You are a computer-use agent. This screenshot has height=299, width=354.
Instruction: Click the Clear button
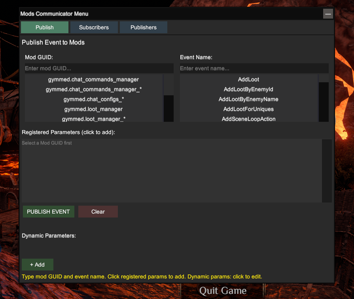pos(98,212)
